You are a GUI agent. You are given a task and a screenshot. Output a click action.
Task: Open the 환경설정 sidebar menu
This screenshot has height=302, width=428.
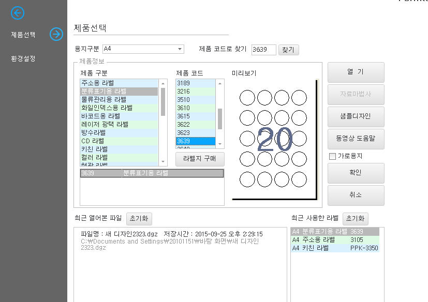coord(23,58)
